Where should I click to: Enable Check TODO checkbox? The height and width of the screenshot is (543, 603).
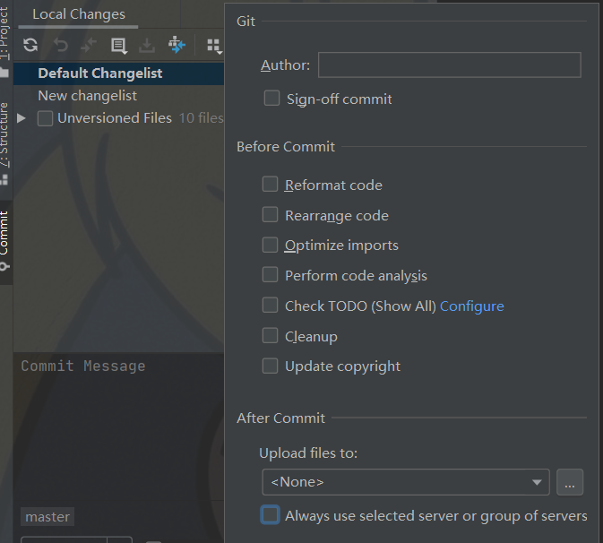(270, 305)
